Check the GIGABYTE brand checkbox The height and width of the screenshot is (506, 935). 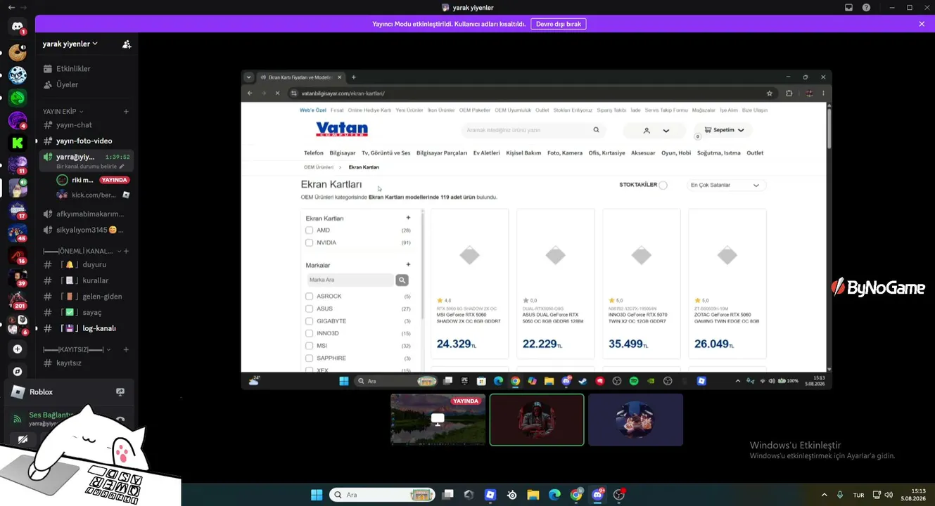point(309,321)
